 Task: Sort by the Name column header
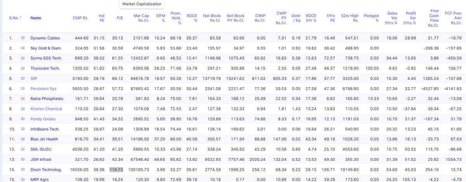pos(36,18)
